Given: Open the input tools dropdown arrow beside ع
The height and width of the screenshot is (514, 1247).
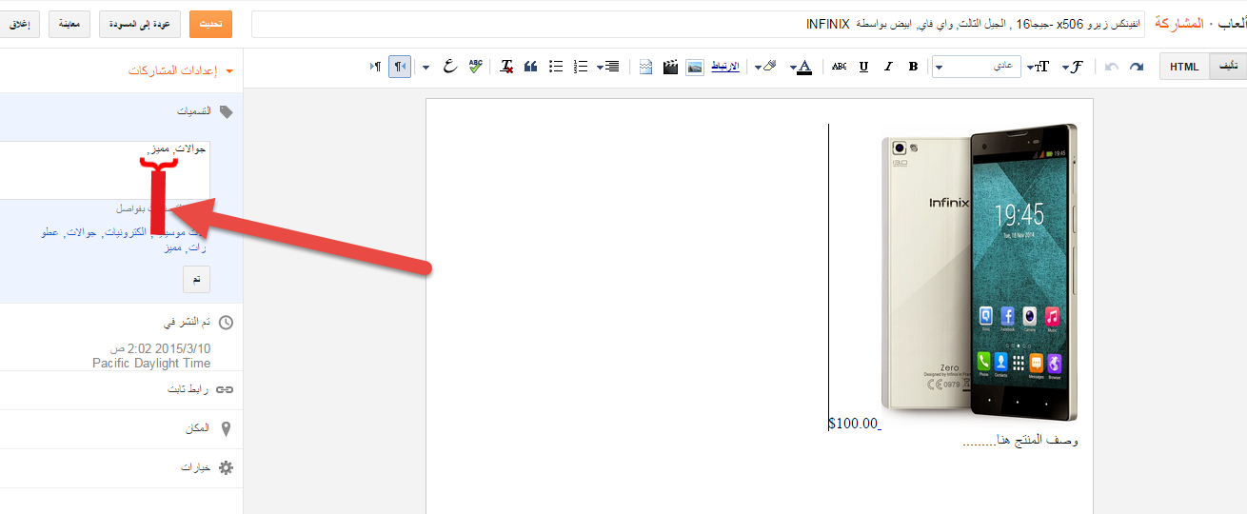Looking at the screenshot, I should click(x=426, y=67).
